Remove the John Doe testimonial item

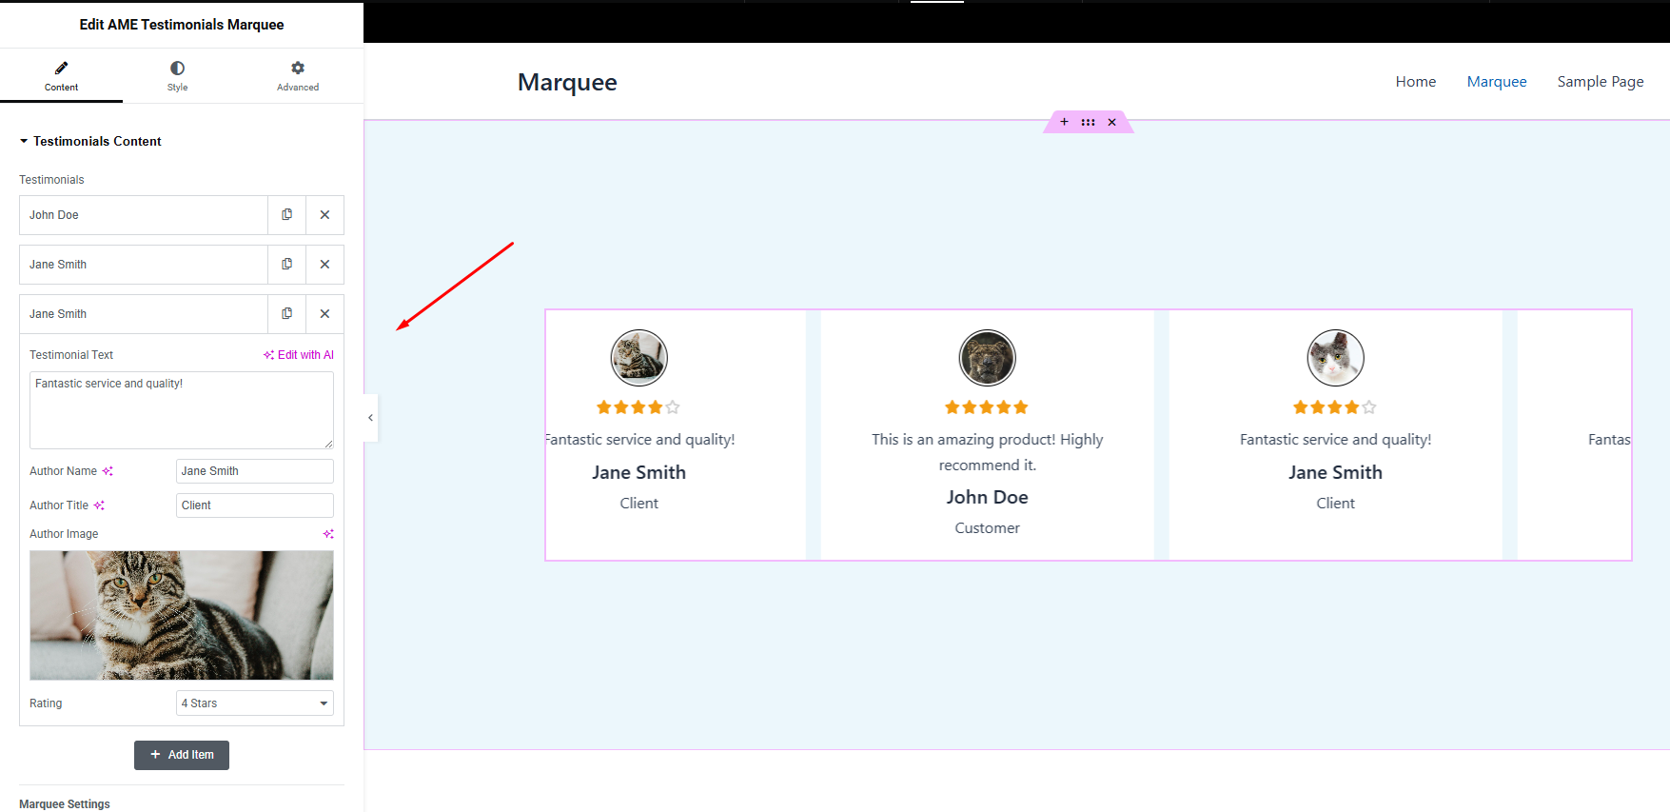coord(324,215)
